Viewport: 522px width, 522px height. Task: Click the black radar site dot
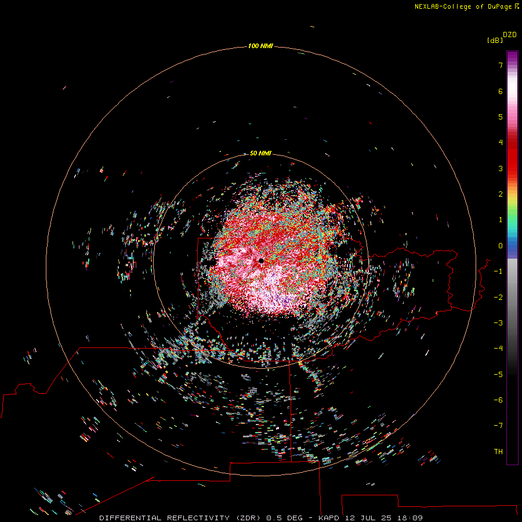pos(261,260)
